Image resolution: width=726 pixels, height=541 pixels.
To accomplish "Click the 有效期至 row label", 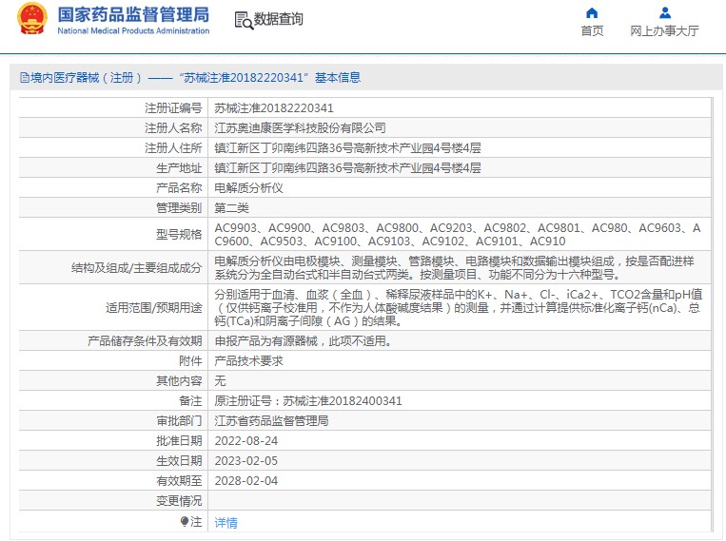I will tap(179, 481).
